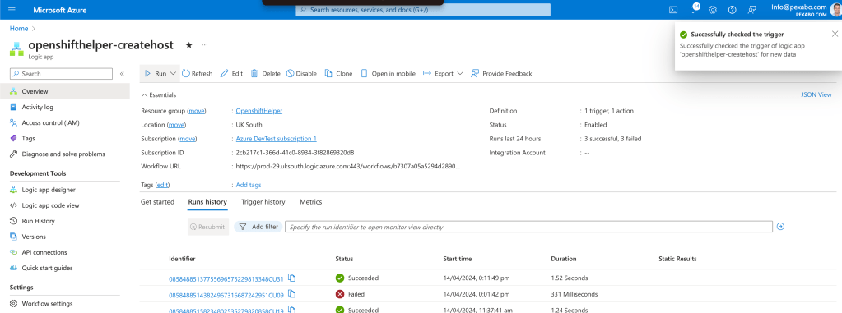
Task: Open more options ellipsis beside title
Action: pyautogui.click(x=205, y=45)
